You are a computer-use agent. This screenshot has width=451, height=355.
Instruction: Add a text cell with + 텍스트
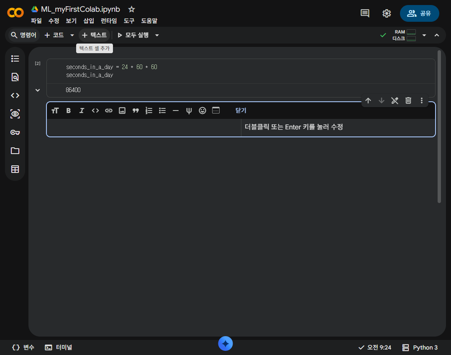pos(95,35)
